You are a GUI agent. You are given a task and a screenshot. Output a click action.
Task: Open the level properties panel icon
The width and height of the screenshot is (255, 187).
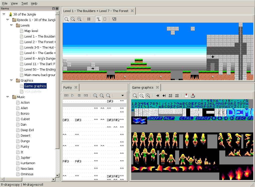[114, 19]
